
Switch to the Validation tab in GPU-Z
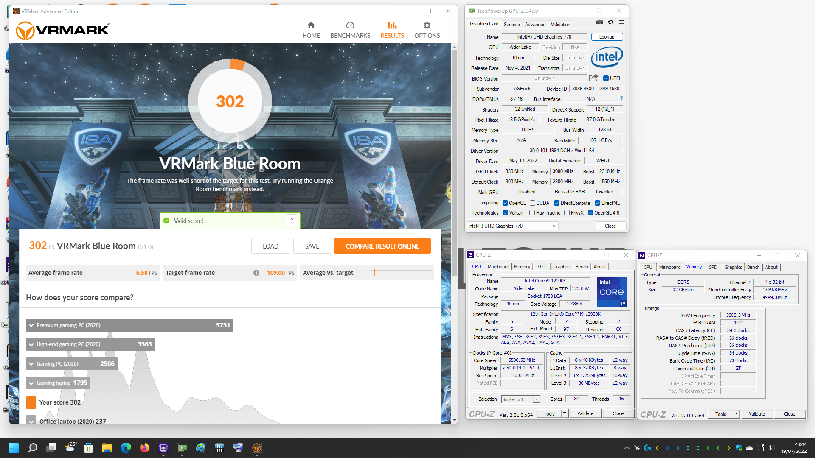(x=560, y=25)
